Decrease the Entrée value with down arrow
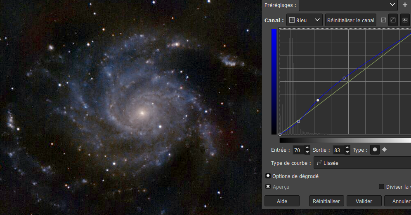 [307, 152]
